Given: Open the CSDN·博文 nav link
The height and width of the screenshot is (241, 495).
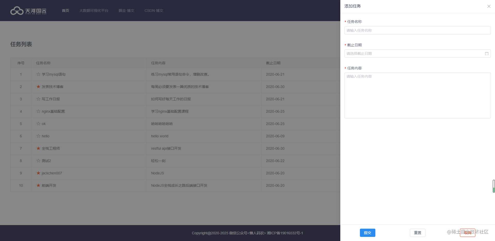Looking at the screenshot, I should click(154, 11).
